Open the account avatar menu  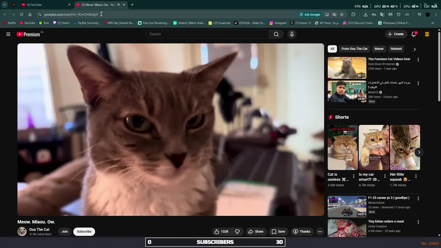[427, 34]
